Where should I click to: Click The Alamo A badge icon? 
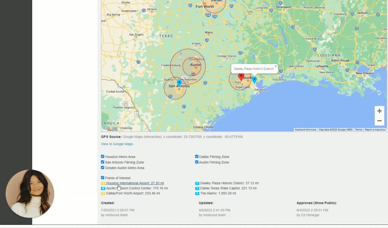[197, 194]
